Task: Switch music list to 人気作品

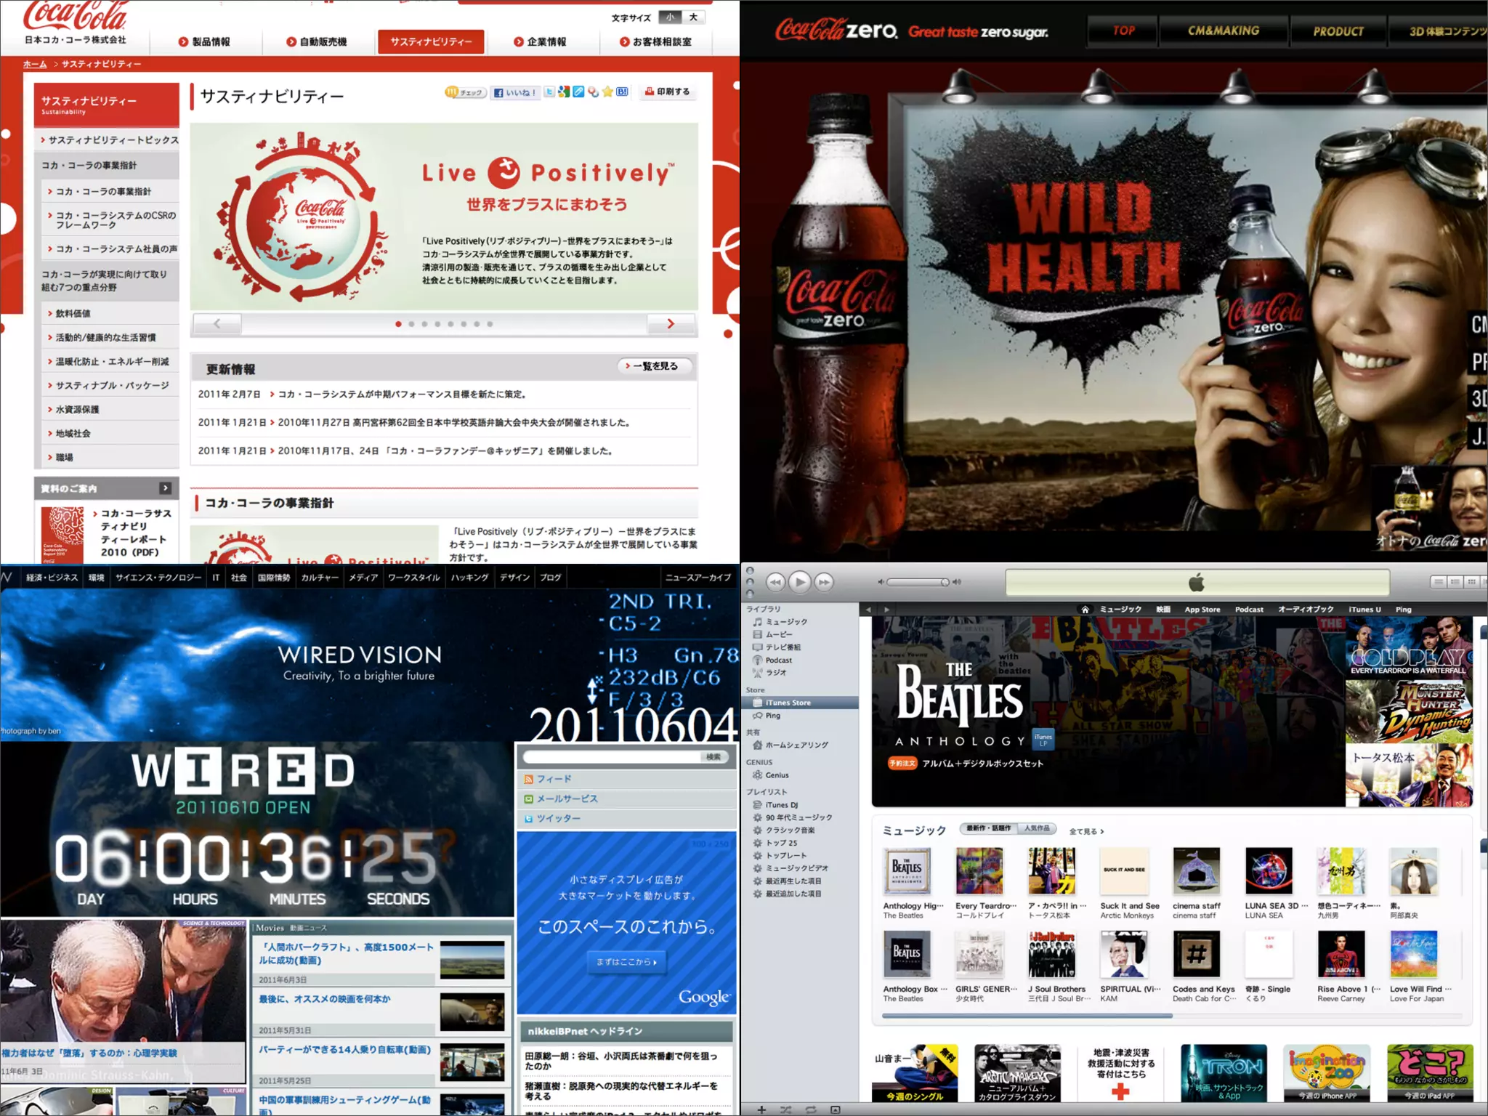Action: [x=1037, y=828]
